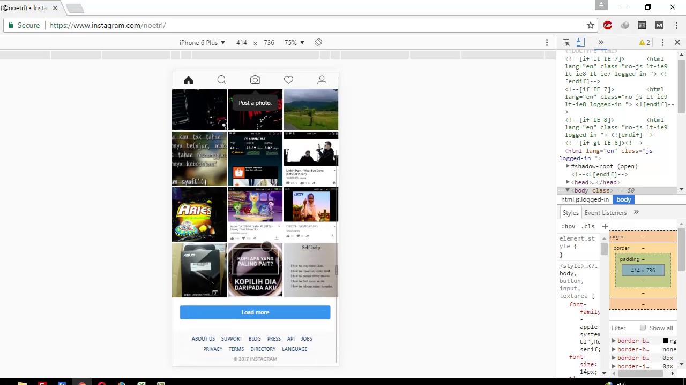
Task: Open the 75% zoom dropdown
Action: click(294, 42)
